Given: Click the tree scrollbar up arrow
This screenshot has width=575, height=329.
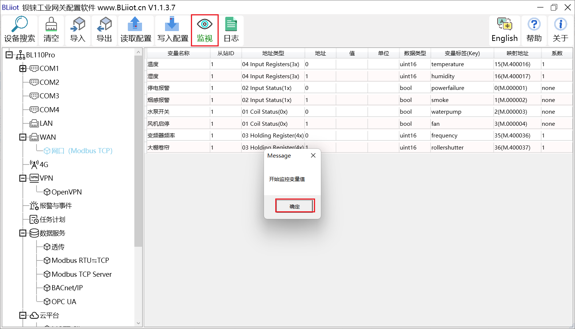Looking at the screenshot, I should 138,52.
